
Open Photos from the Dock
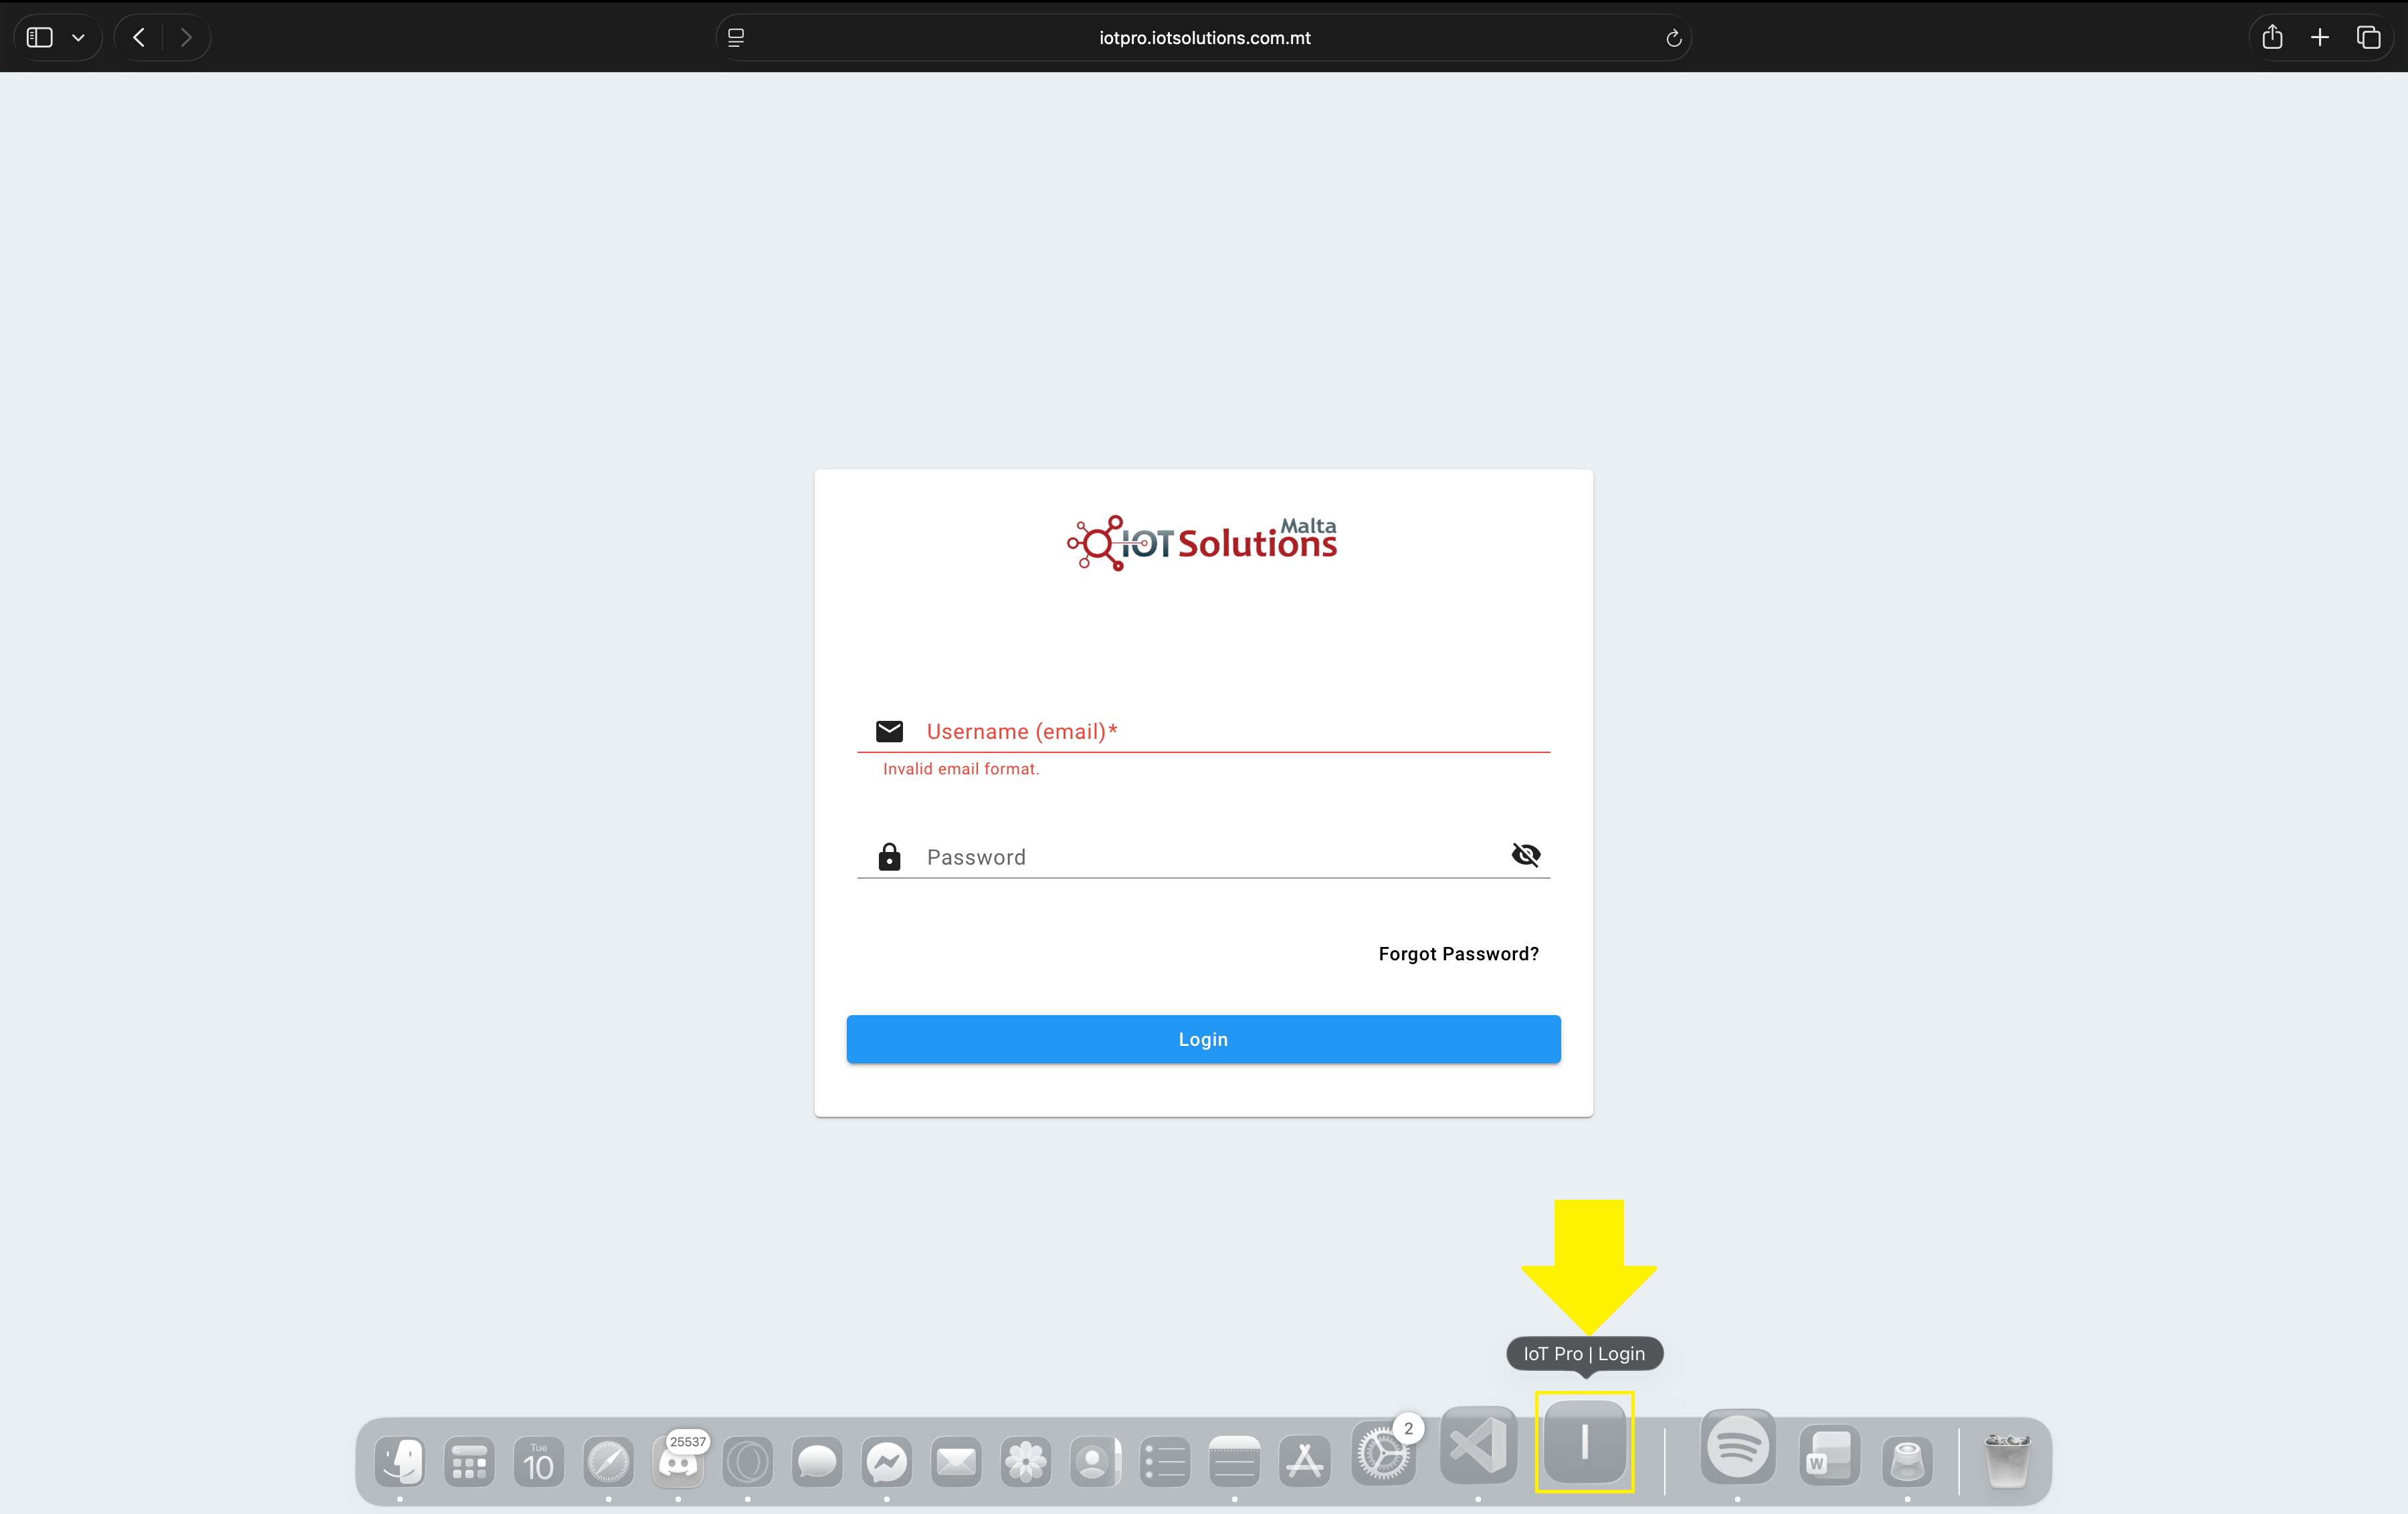[1026, 1462]
